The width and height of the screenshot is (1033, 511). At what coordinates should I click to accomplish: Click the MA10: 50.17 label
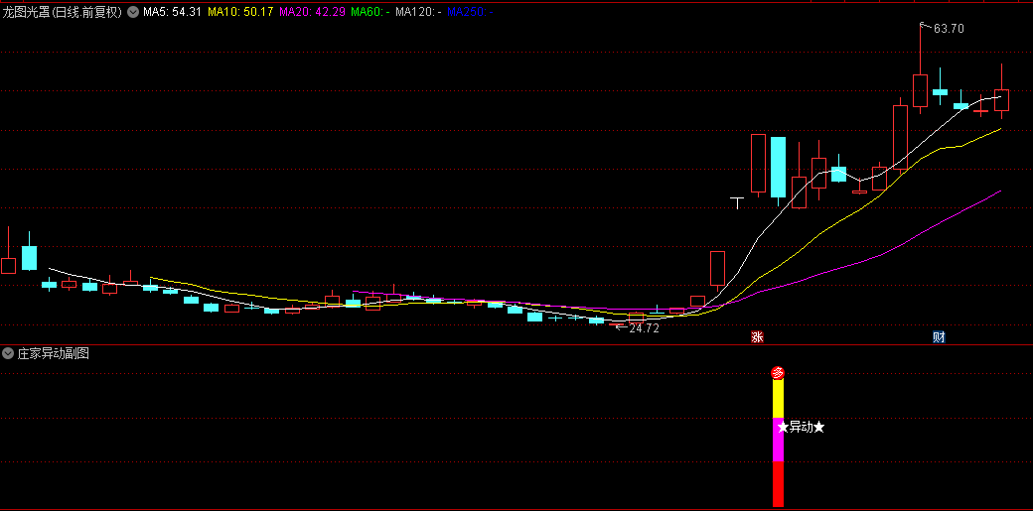click(x=240, y=12)
